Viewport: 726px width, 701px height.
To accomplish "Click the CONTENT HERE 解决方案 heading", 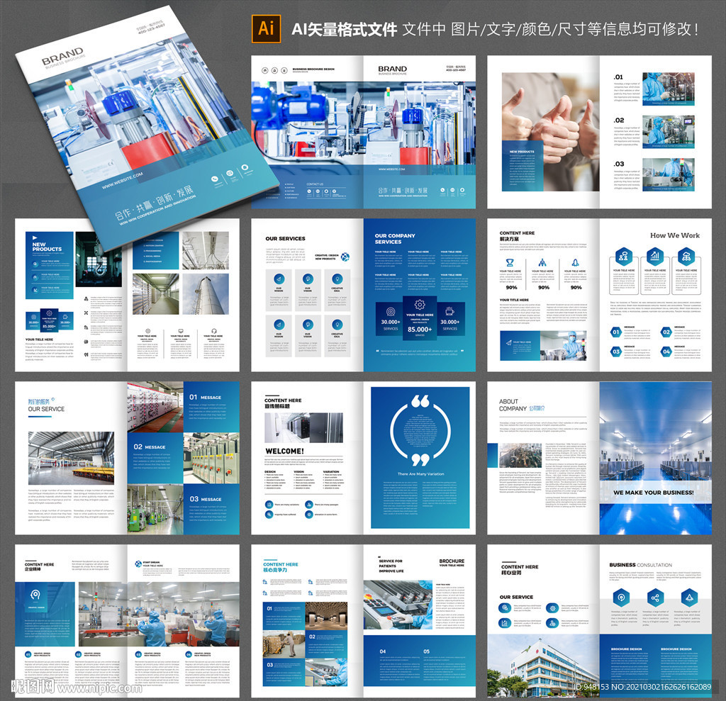I will coord(517,236).
